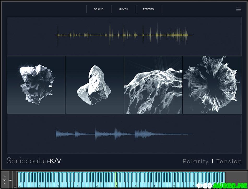
Task: Select the jagged crystal cluster image
Action: click(x=36, y=85)
